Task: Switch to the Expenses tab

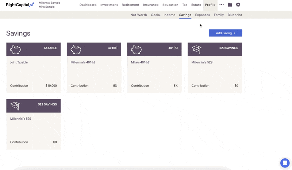Action: pos(203,15)
